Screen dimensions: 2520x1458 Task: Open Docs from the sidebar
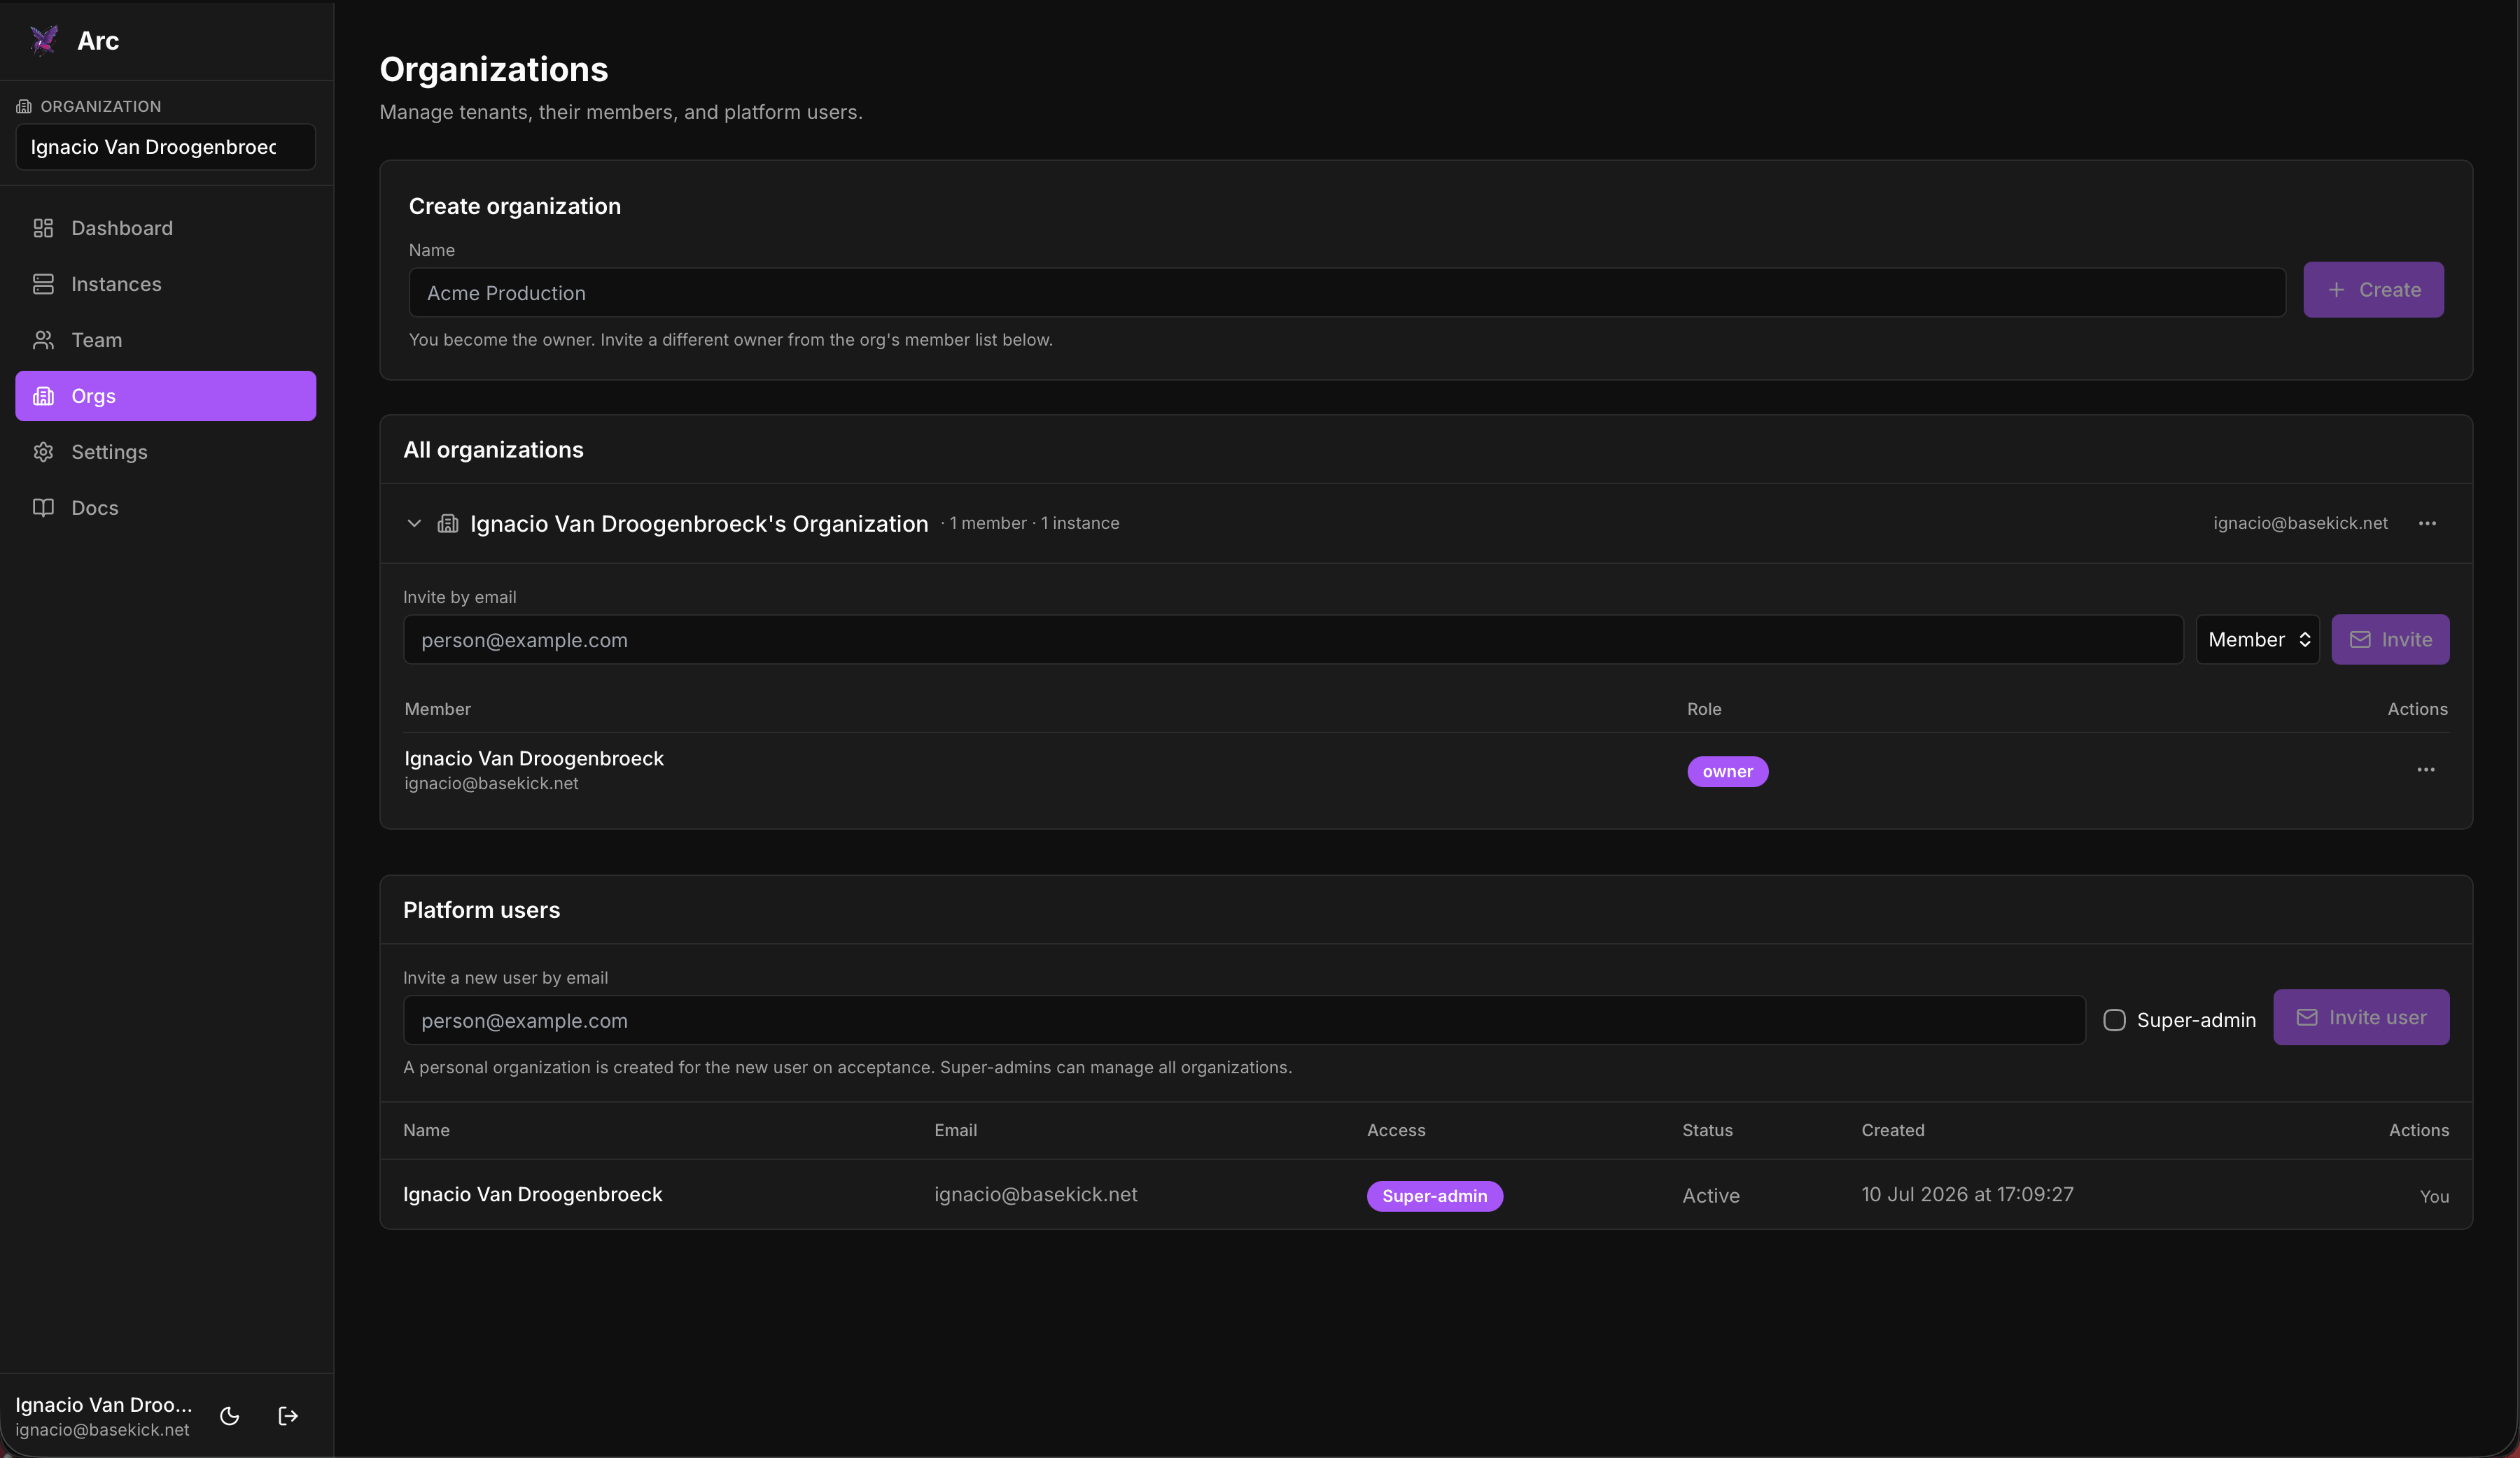pyautogui.click(x=166, y=508)
